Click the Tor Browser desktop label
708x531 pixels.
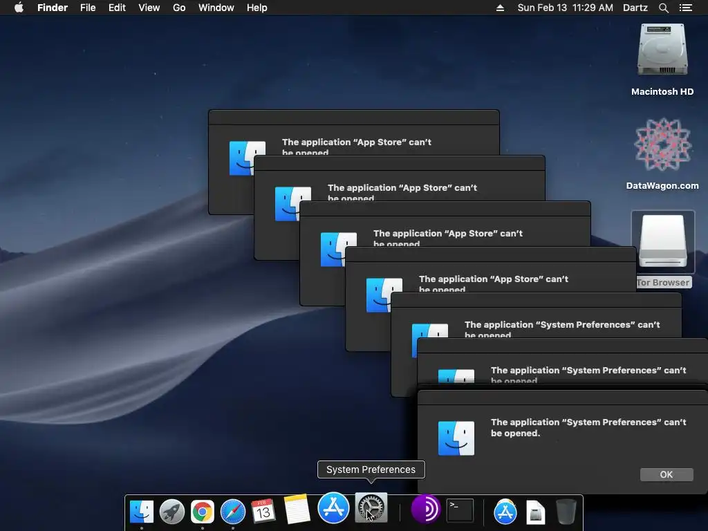(663, 283)
